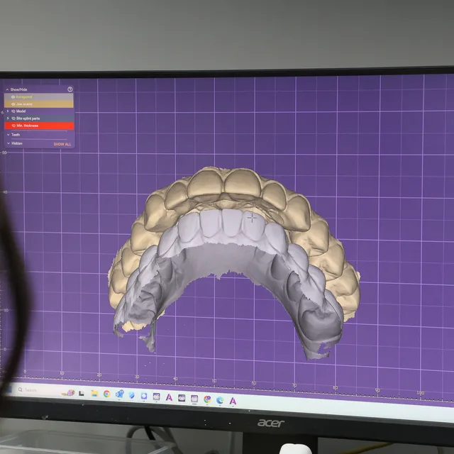Open Task View from the taskbar

pos(82,393)
